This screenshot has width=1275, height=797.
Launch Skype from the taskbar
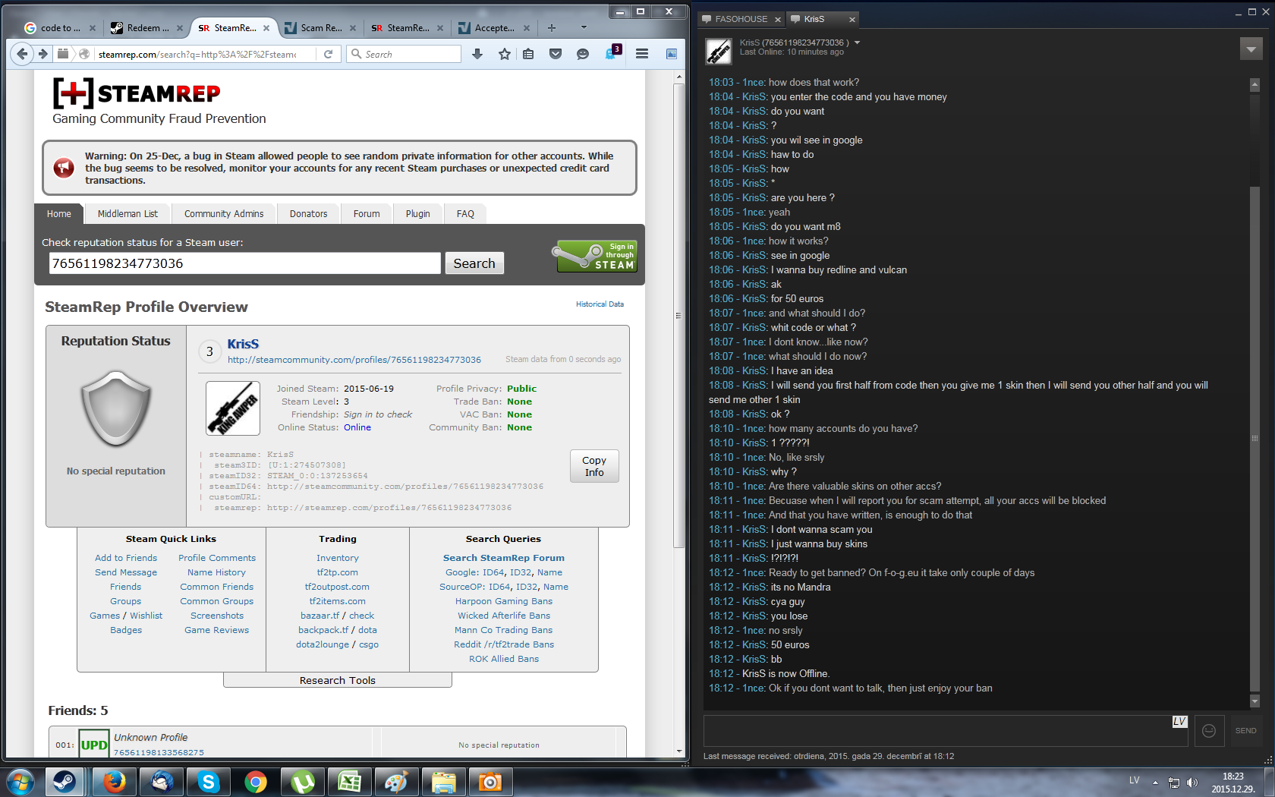(x=209, y=782)
